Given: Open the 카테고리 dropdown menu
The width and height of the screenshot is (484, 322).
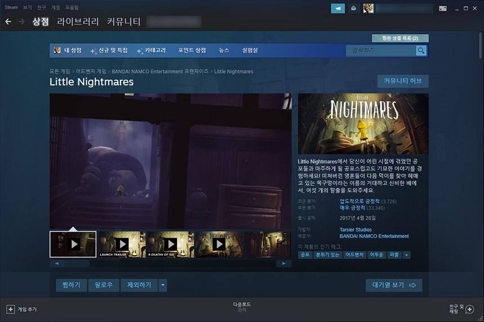Looking at the screenshot, I should coord(151,50).
